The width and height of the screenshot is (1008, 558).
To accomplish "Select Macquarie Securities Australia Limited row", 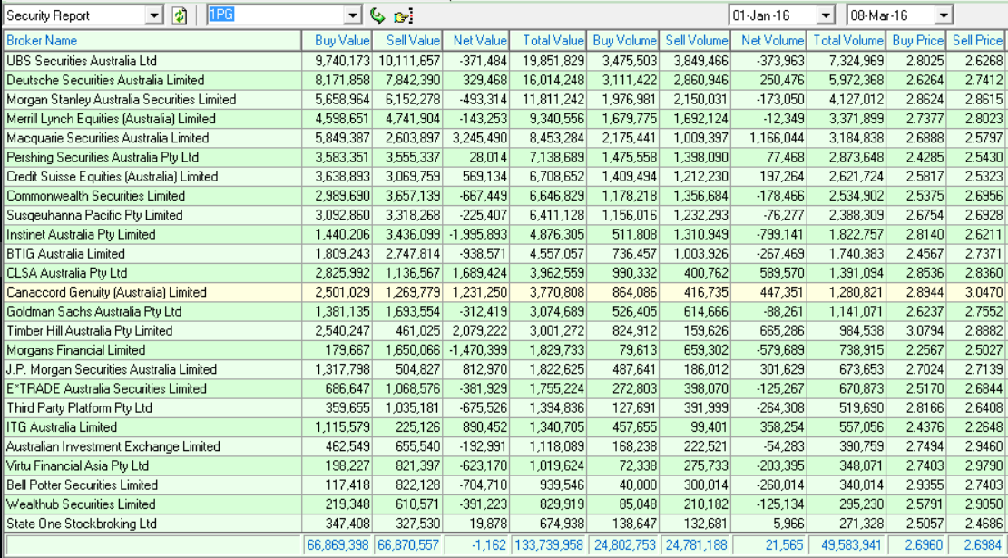I will (x=504, y=138).
